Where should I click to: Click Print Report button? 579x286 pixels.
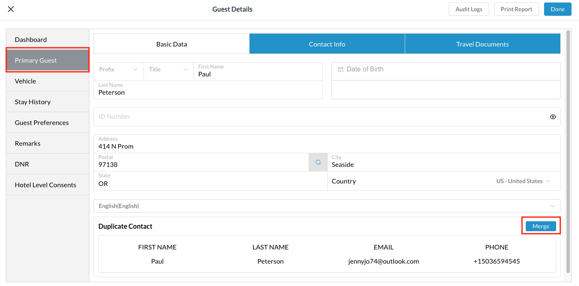pos(516,9)
